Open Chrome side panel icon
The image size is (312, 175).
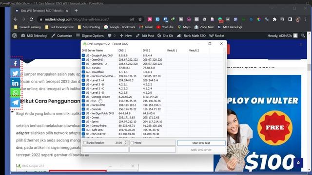(290, 19)
